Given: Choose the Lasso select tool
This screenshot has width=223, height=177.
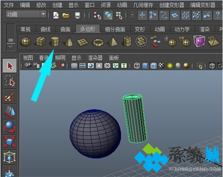Looking at the screenshot, I should (10, 81).
